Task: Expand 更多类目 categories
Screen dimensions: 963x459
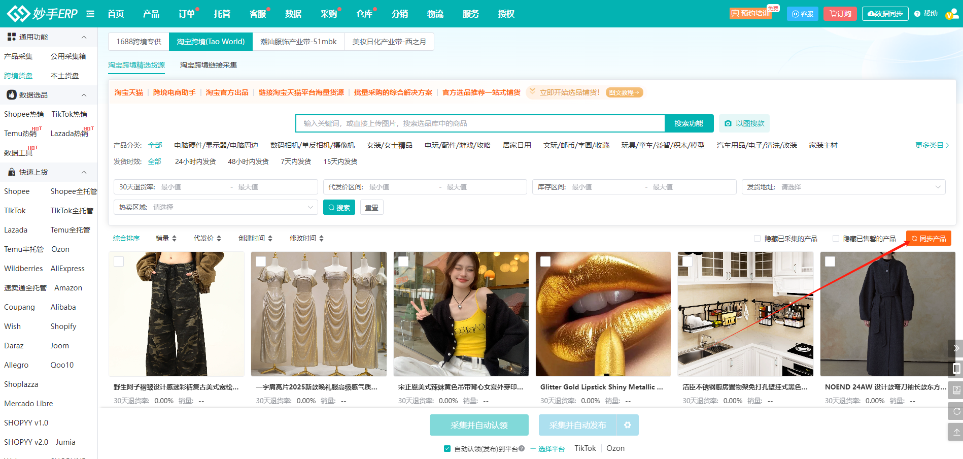Action: (932, 145)
